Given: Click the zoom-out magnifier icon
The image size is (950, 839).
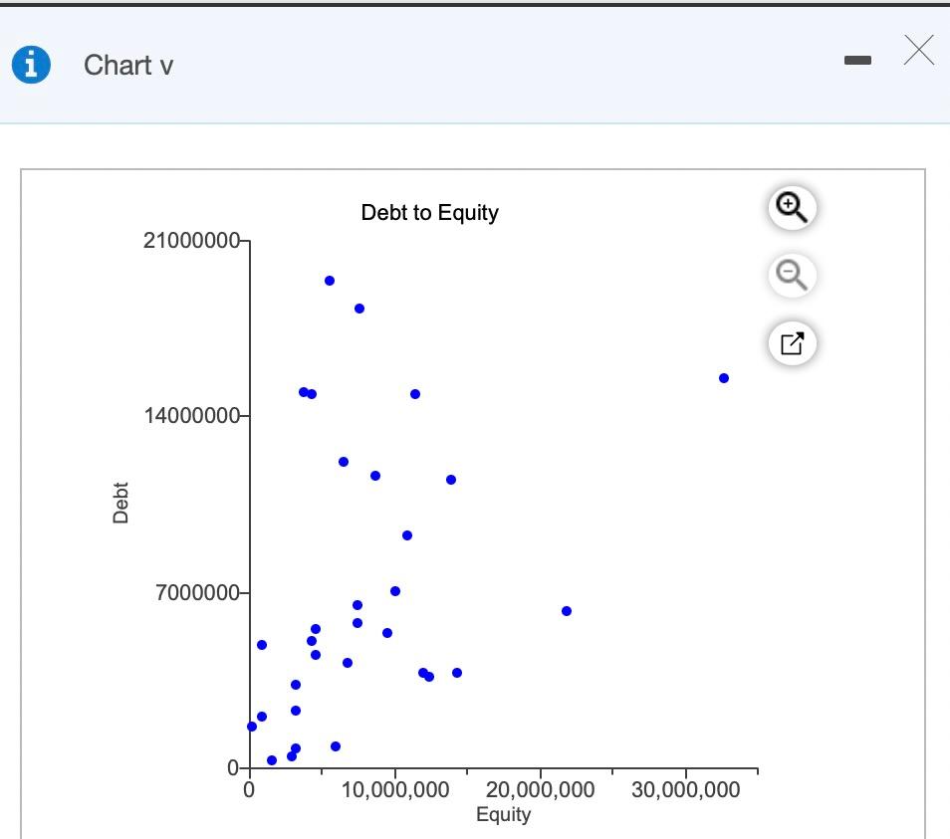Looking at the screenshot, I should tap(791, 275).
